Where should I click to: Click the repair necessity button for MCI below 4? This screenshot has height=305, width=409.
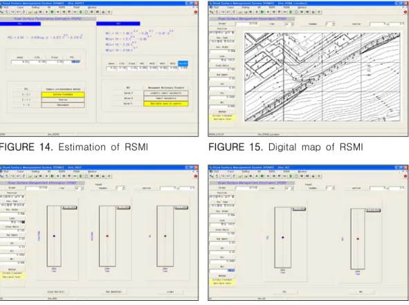tap(166, 98)
